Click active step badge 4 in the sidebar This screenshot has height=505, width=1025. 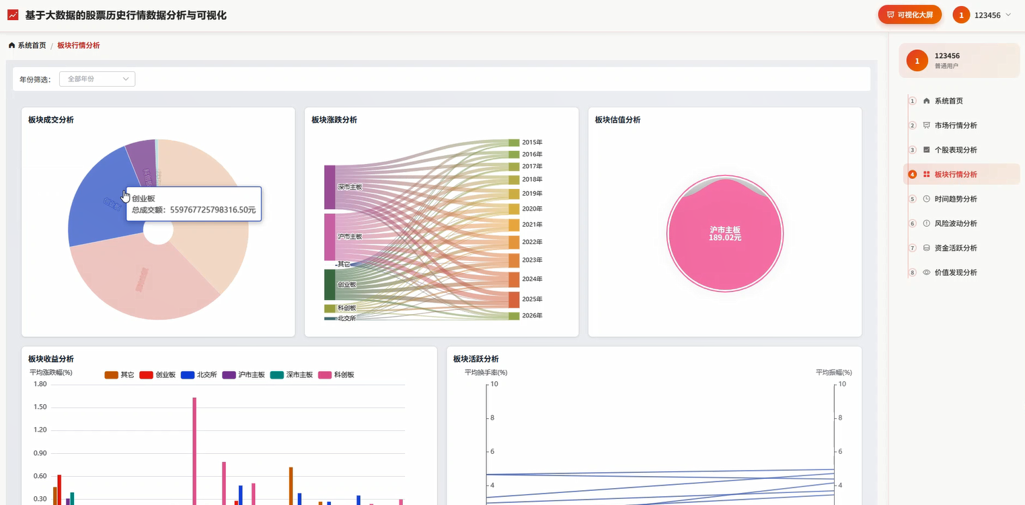point(913,174)
